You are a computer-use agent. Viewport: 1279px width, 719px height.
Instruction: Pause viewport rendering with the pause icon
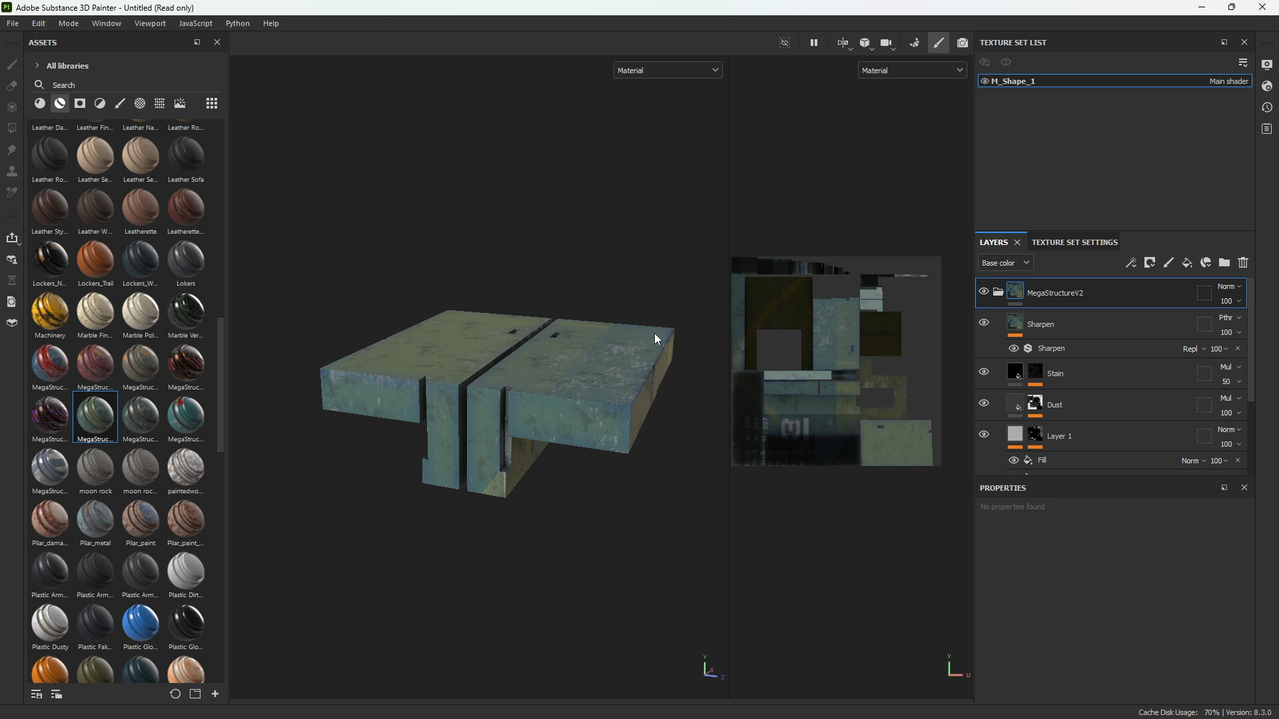pos(813,43)
